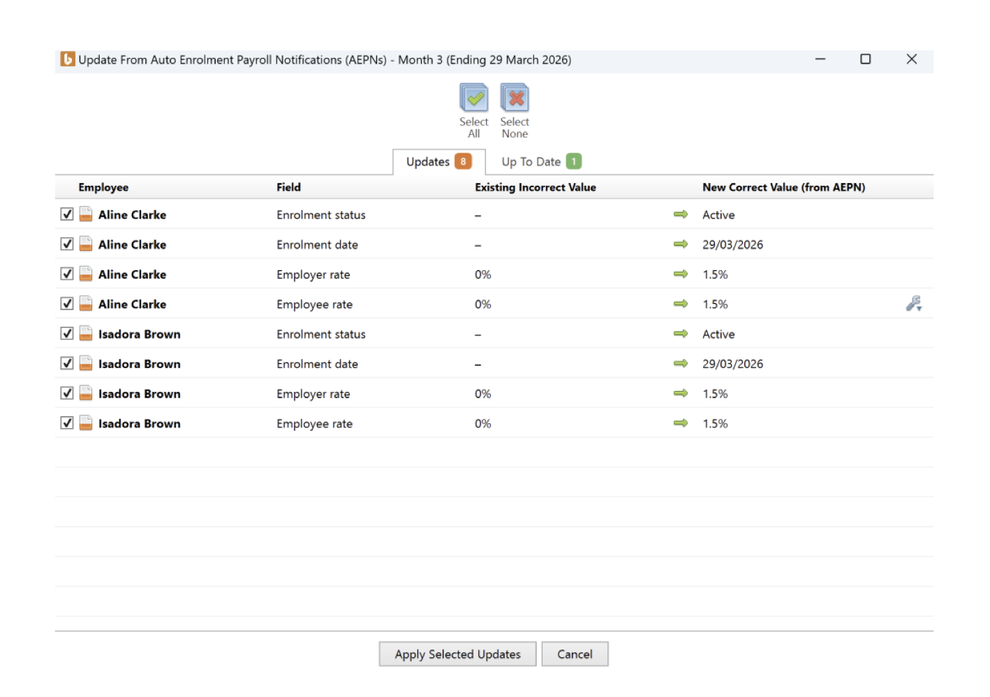Click document icon beside Isadora Brown Employee rate
Screen dimensions: 990x697
(85, 423)
